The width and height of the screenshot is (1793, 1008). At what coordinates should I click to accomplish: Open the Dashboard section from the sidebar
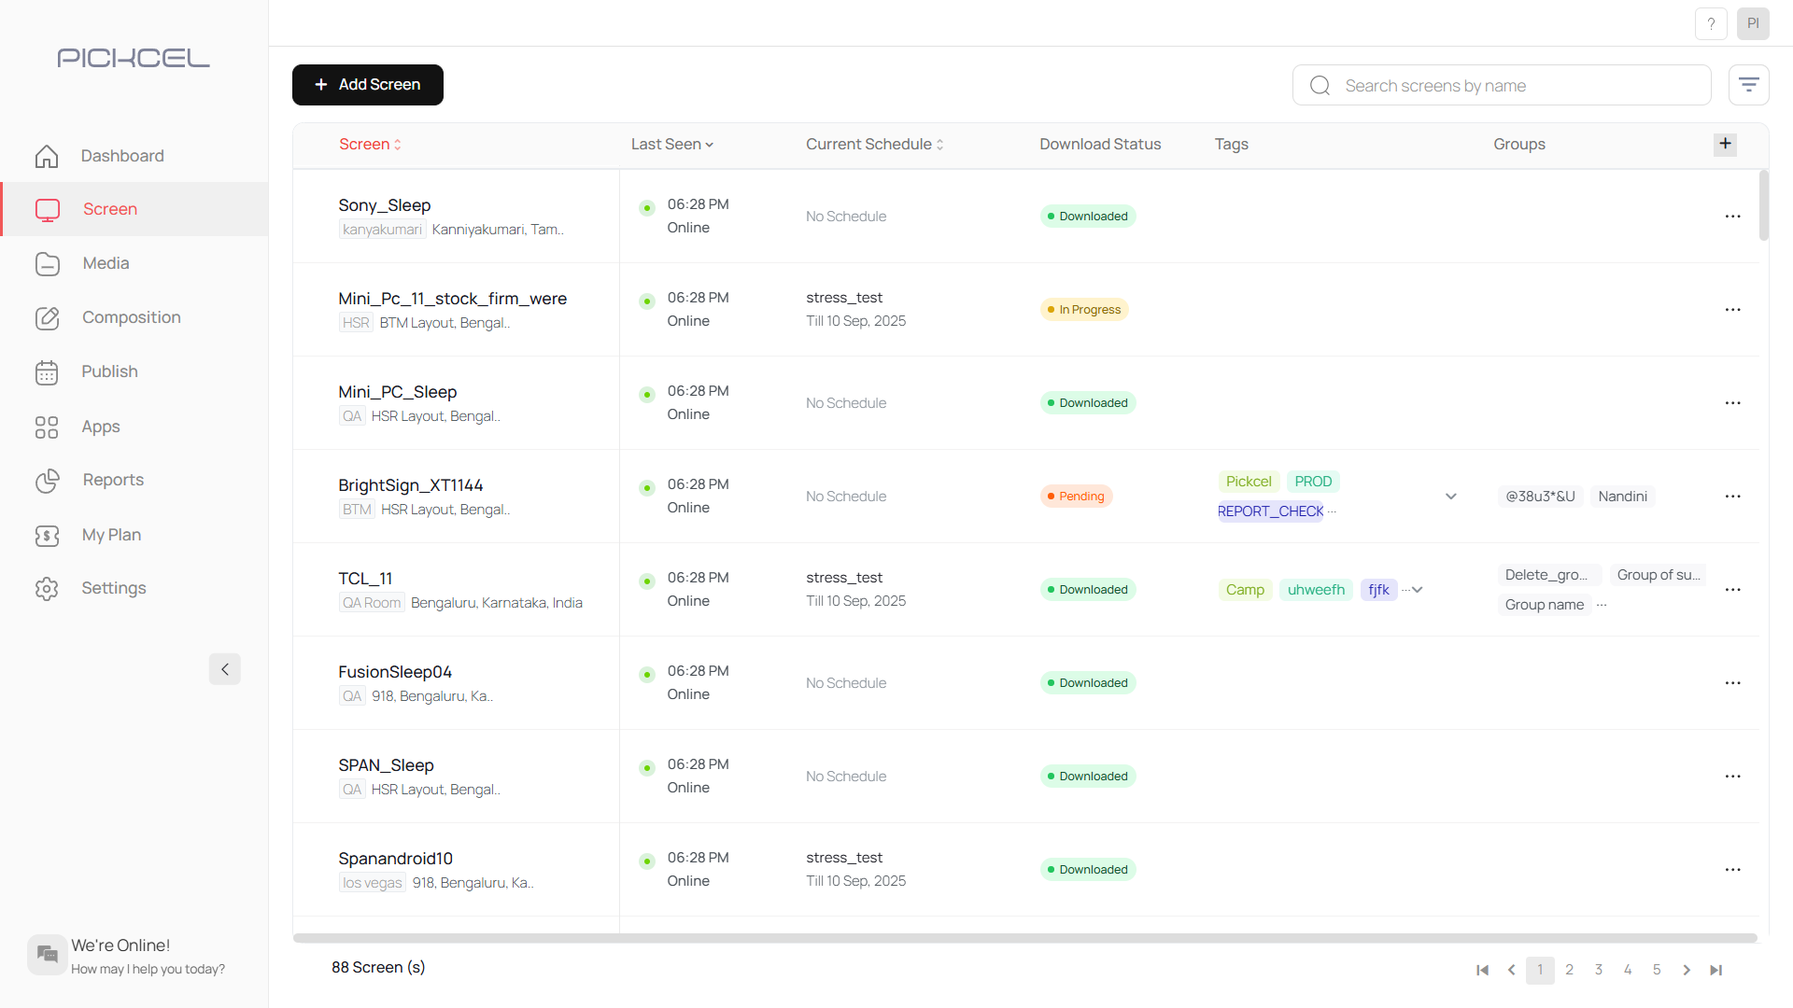pos(122,155)
